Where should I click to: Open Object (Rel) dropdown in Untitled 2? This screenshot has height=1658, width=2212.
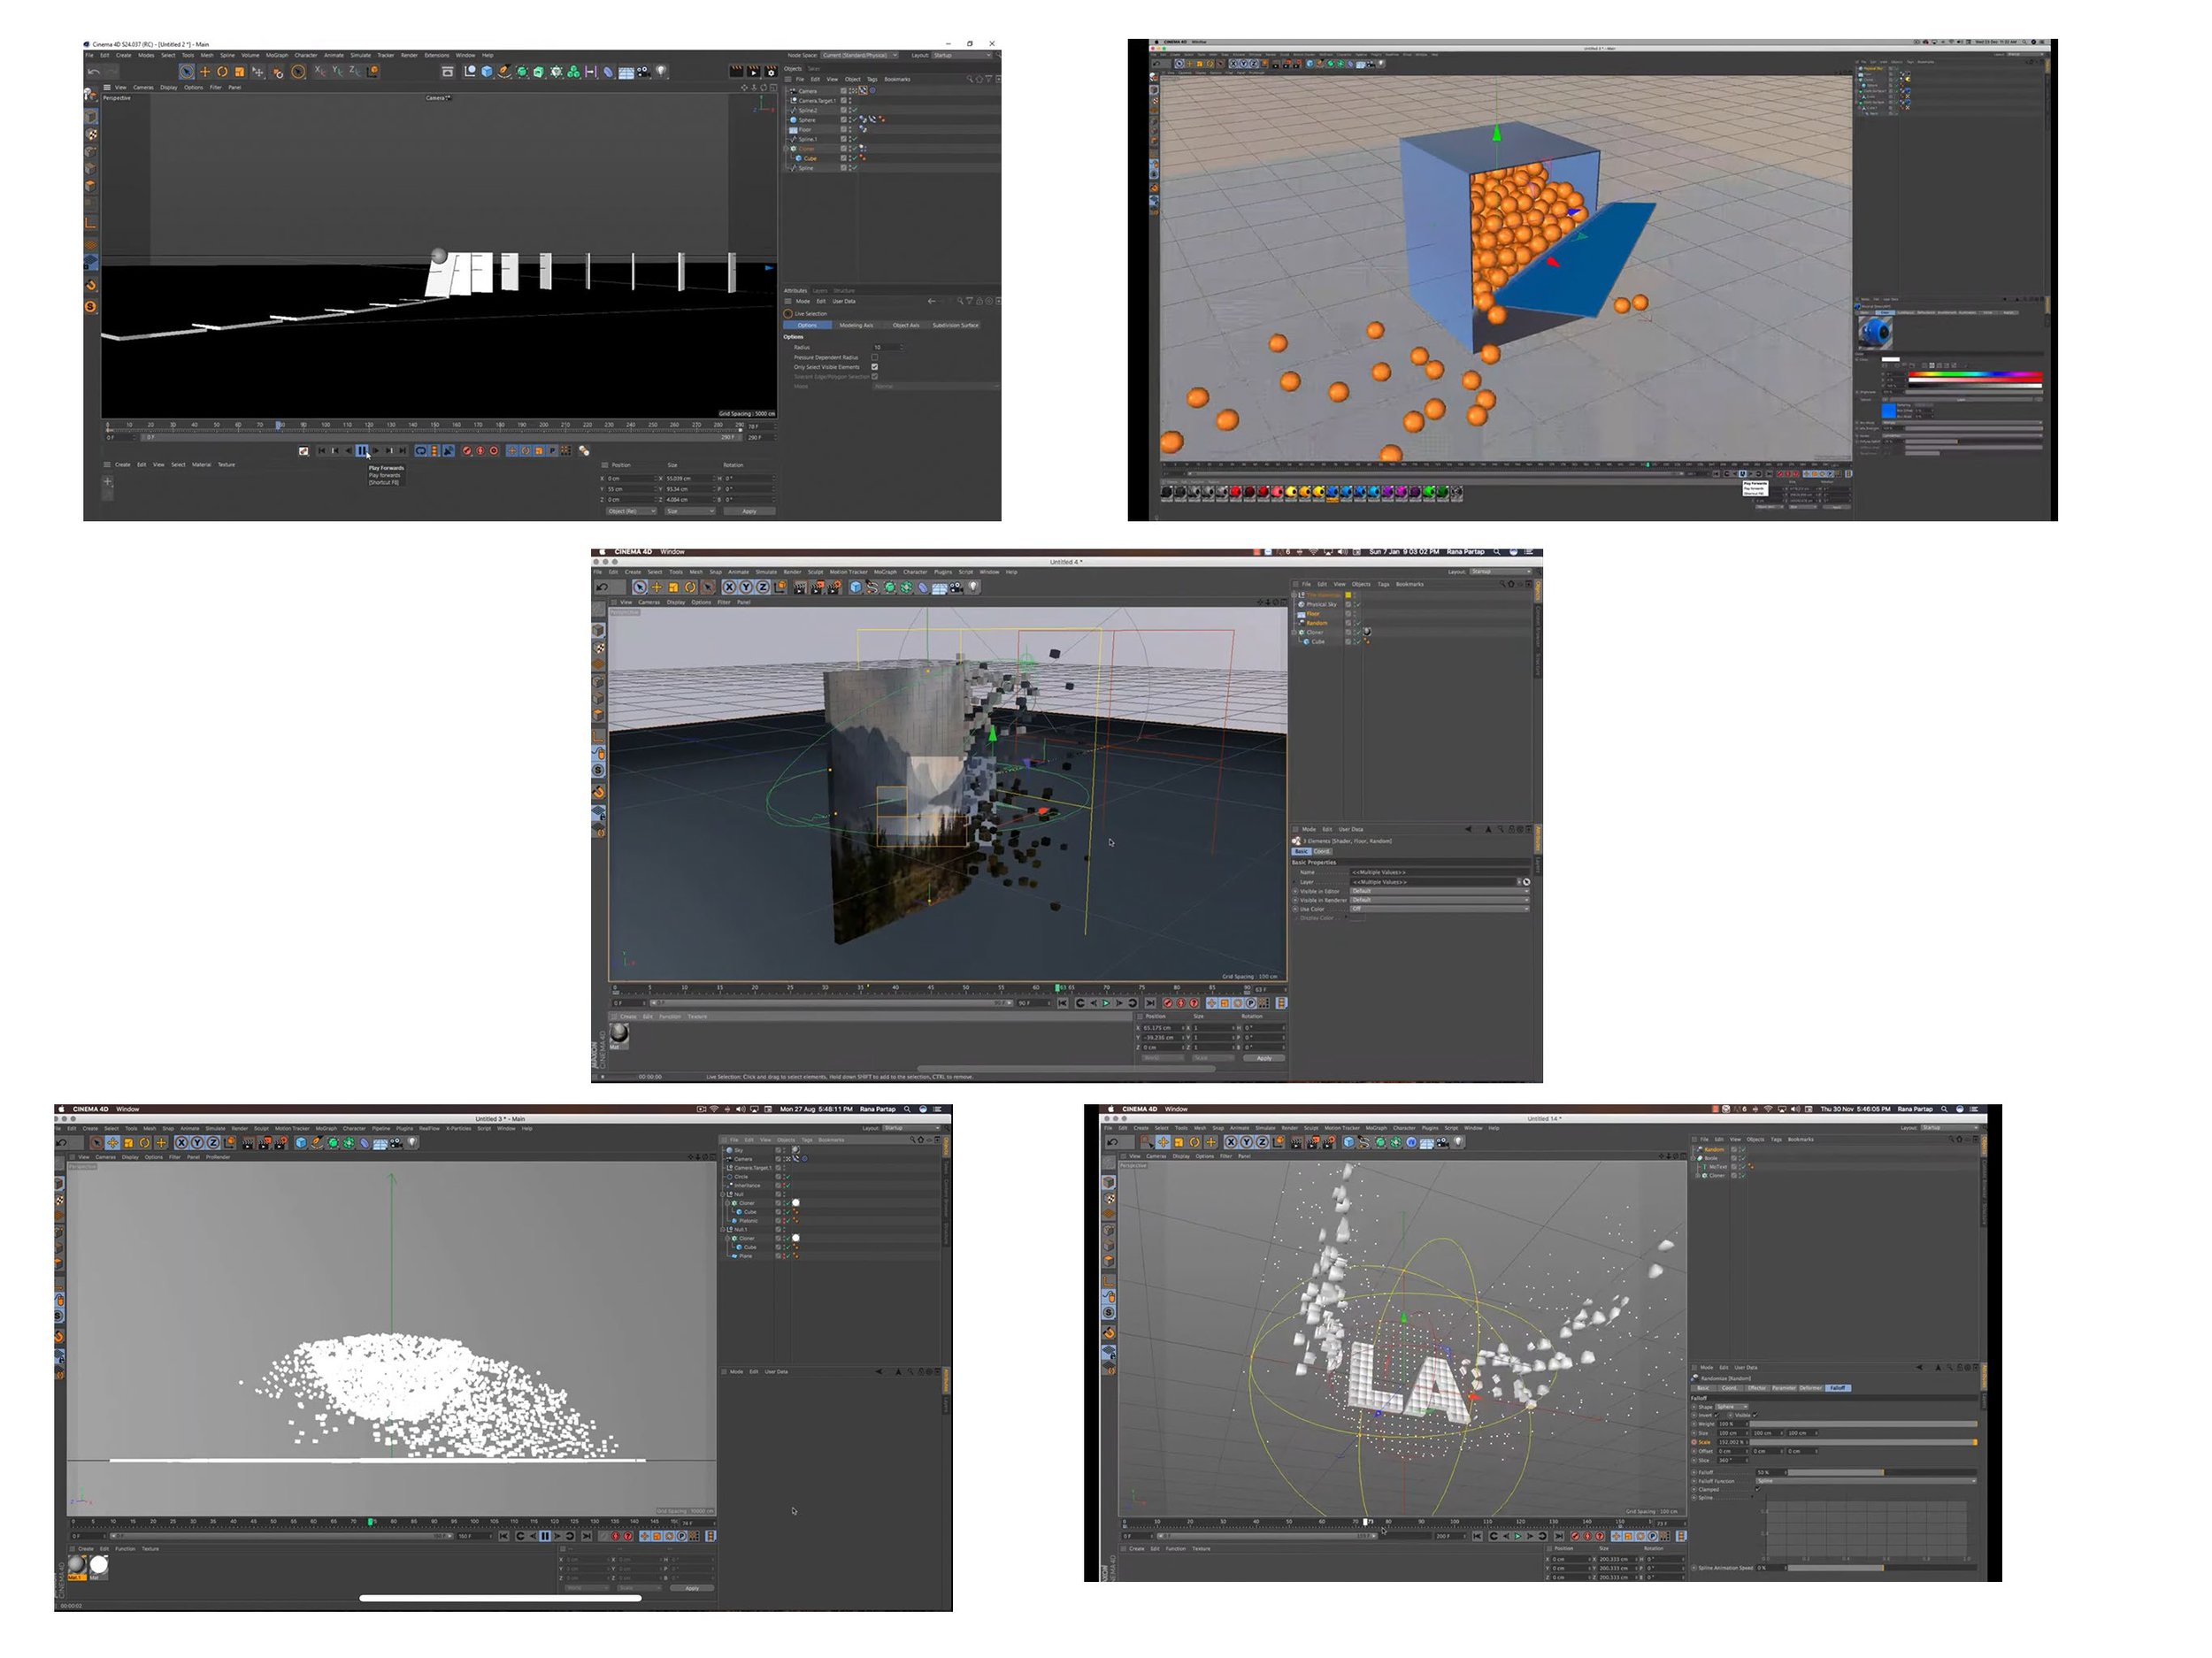point(631,511)
